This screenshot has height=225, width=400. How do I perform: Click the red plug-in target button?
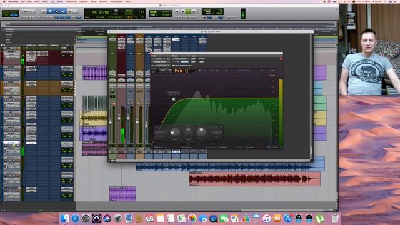tap(281, 59)
